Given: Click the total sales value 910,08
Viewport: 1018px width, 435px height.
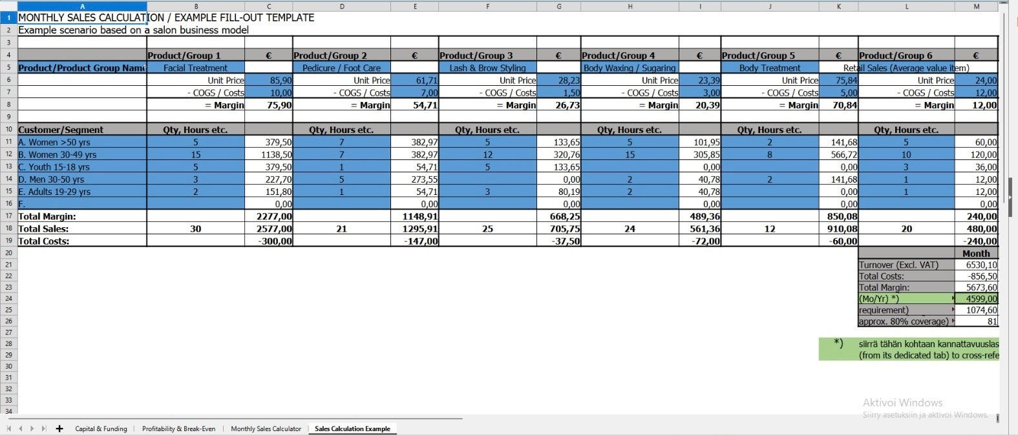Looking at the screenshot, I should tap(838, 228).
